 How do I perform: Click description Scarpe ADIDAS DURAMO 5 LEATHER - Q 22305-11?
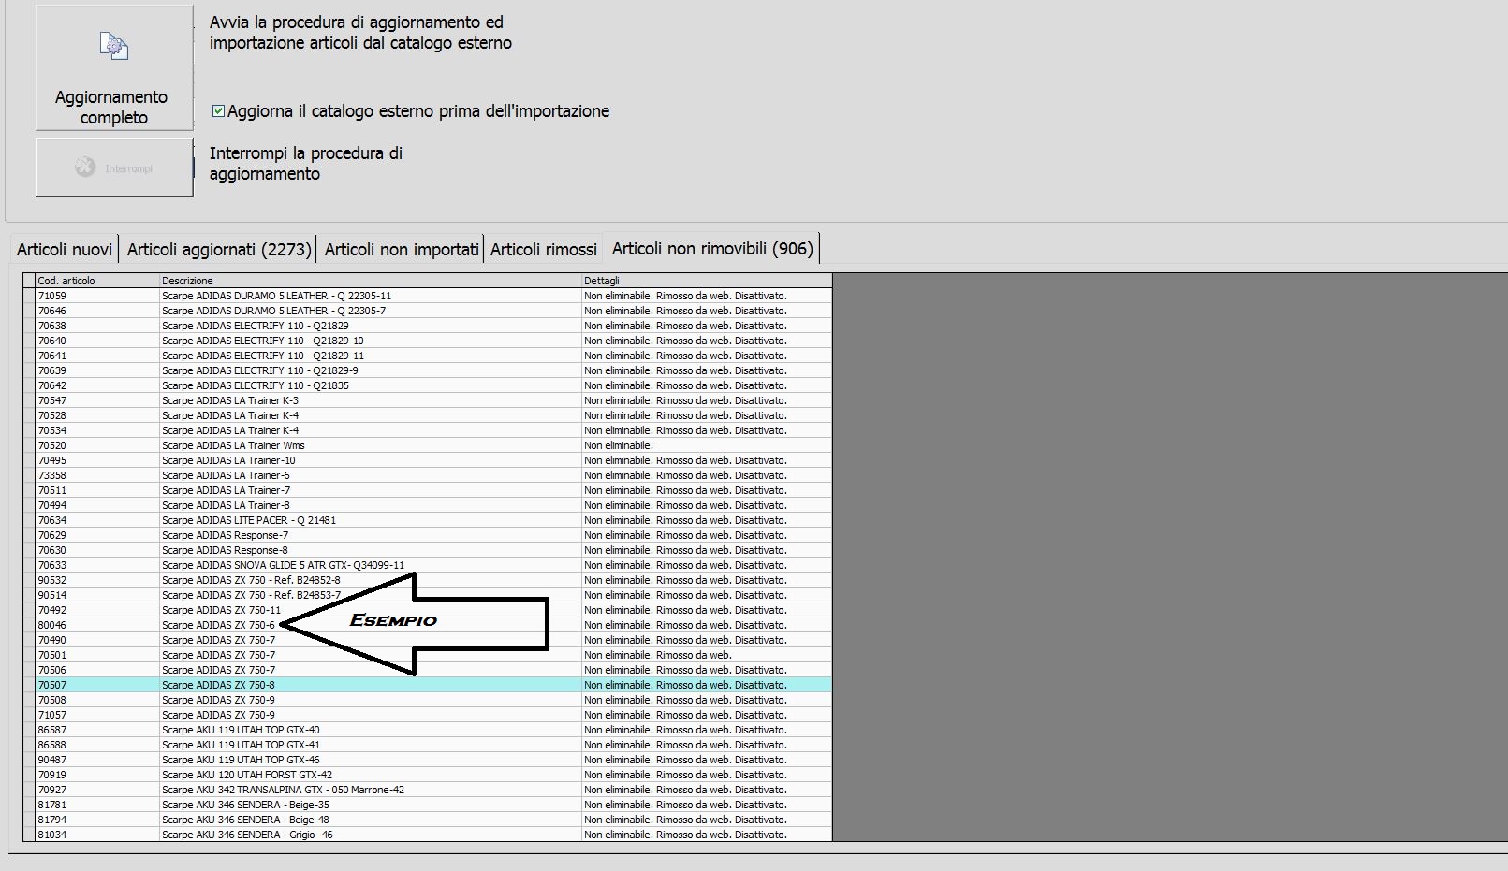point(277,296)
